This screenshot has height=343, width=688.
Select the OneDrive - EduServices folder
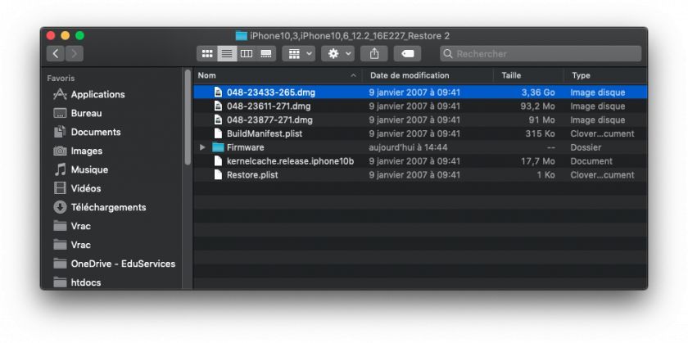pyautogui.click(x=123, y=264)
